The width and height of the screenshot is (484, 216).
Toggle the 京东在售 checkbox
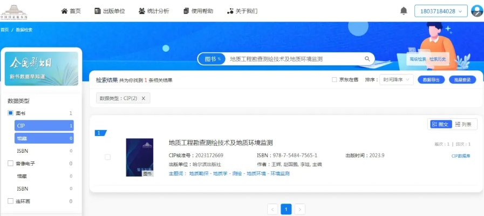[335, 80]
